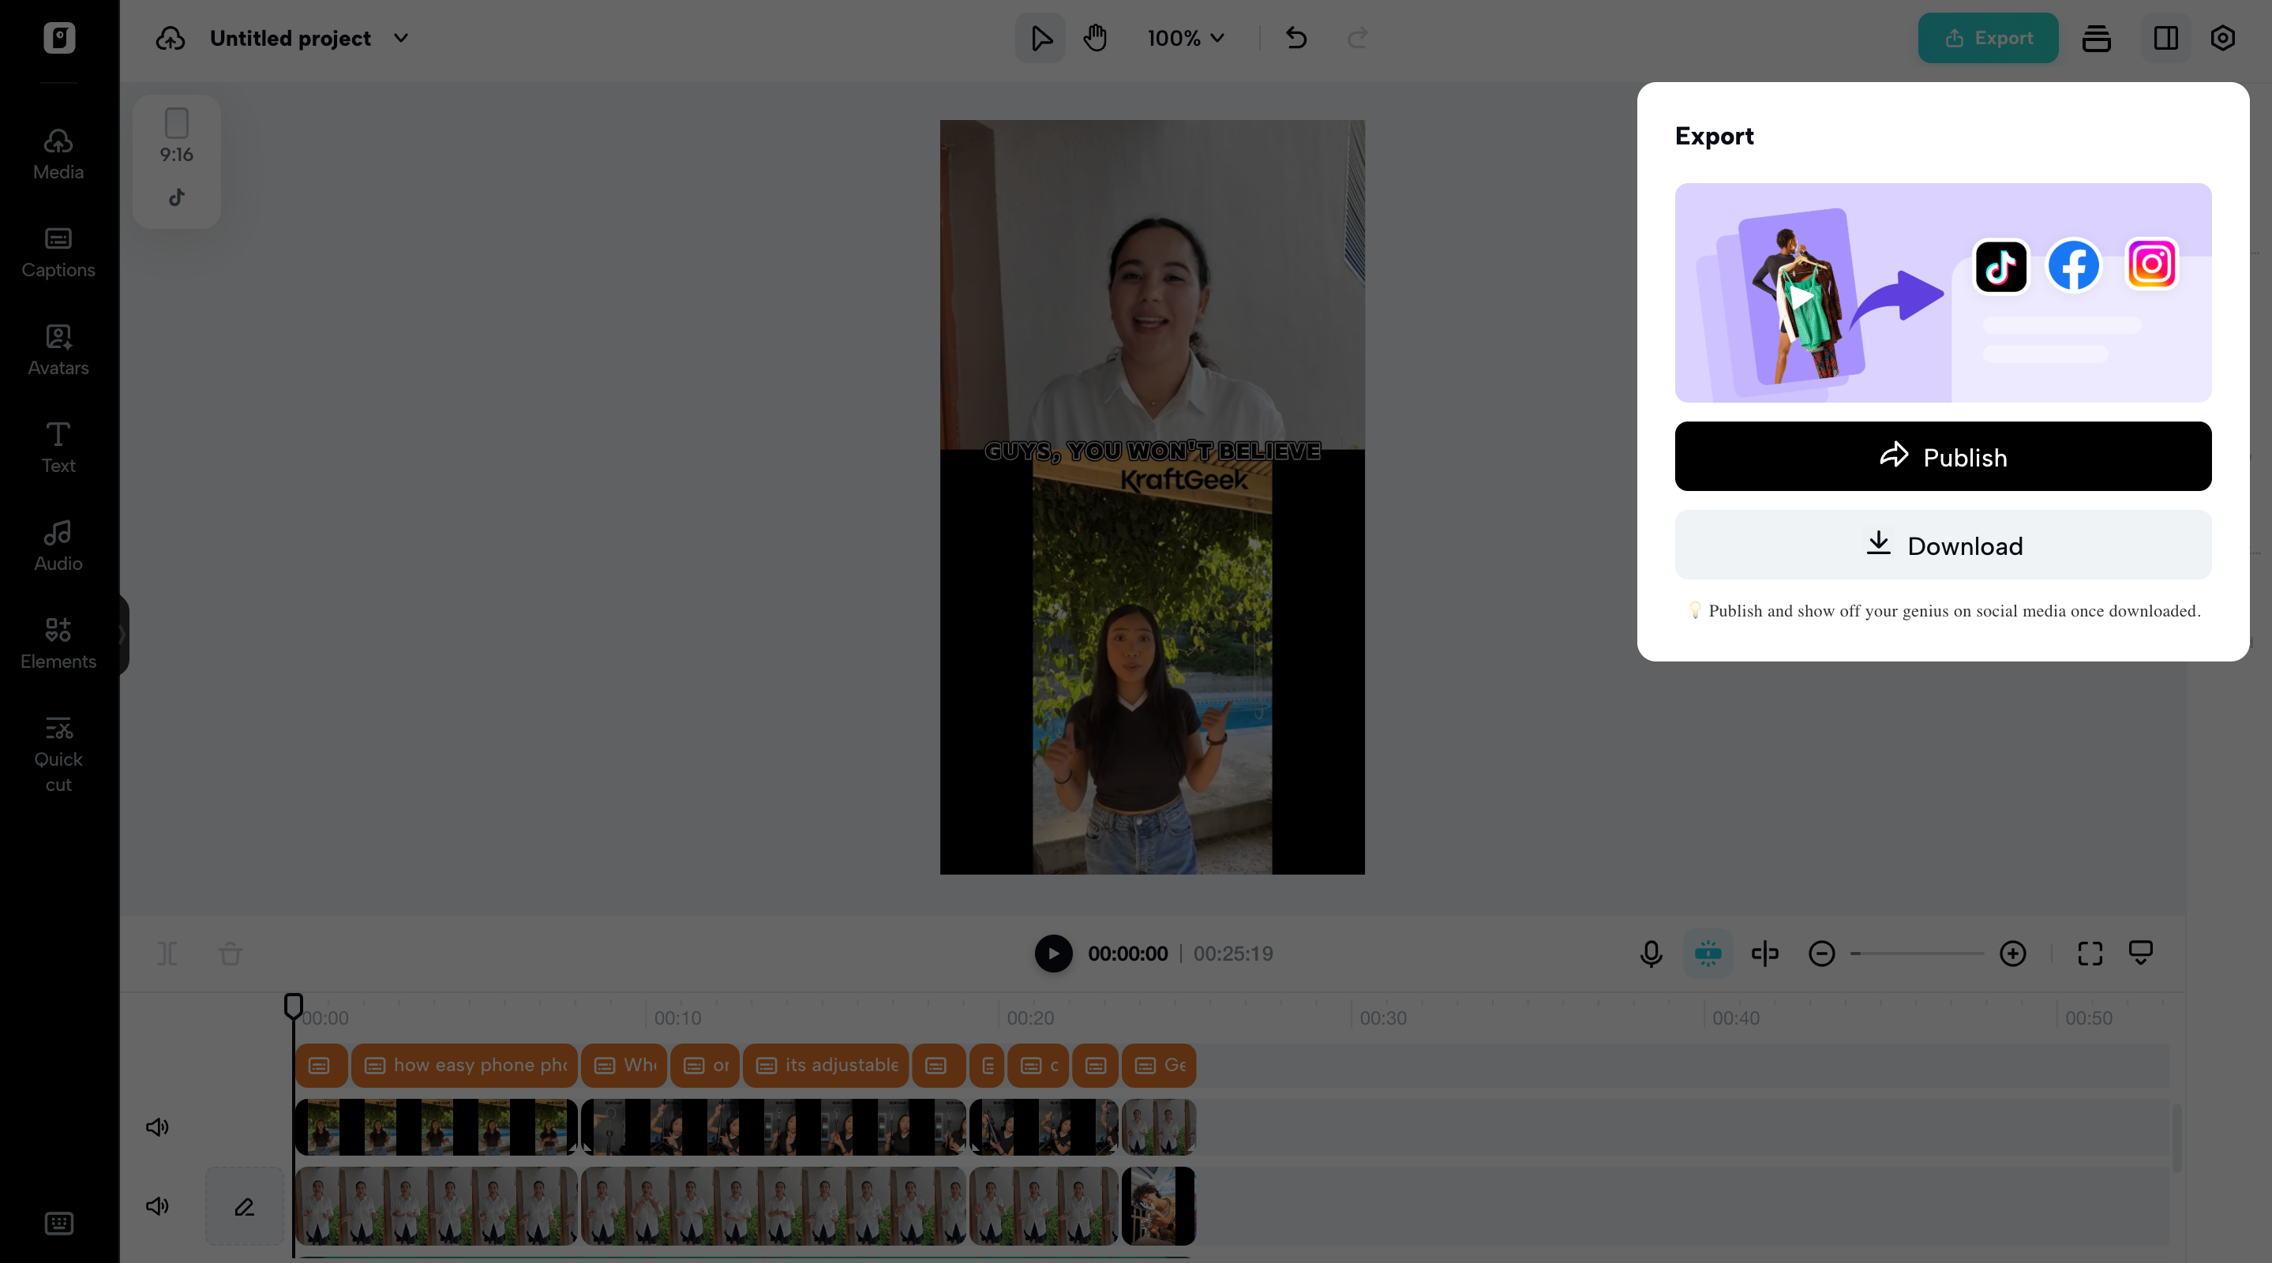The height and width of the screenshot is (1263, 2272).
Task: Open the 100% zoom level dropdown
Action: tap(1186, 38)
